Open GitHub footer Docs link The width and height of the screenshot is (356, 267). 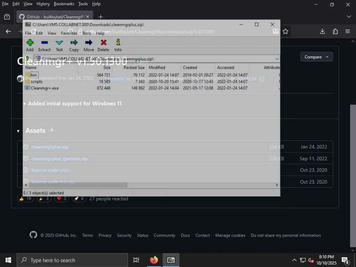point(185,235)
